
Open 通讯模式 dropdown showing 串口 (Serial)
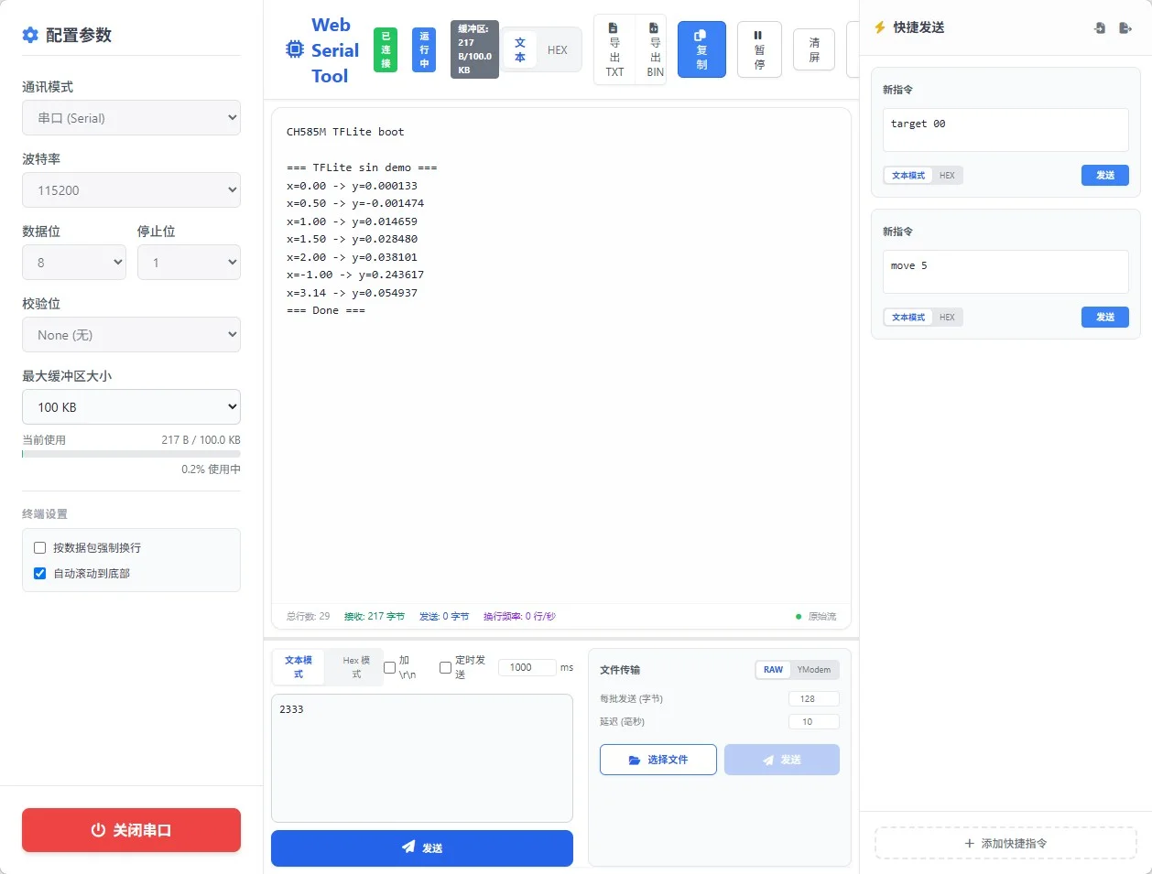tap(131, 117)
